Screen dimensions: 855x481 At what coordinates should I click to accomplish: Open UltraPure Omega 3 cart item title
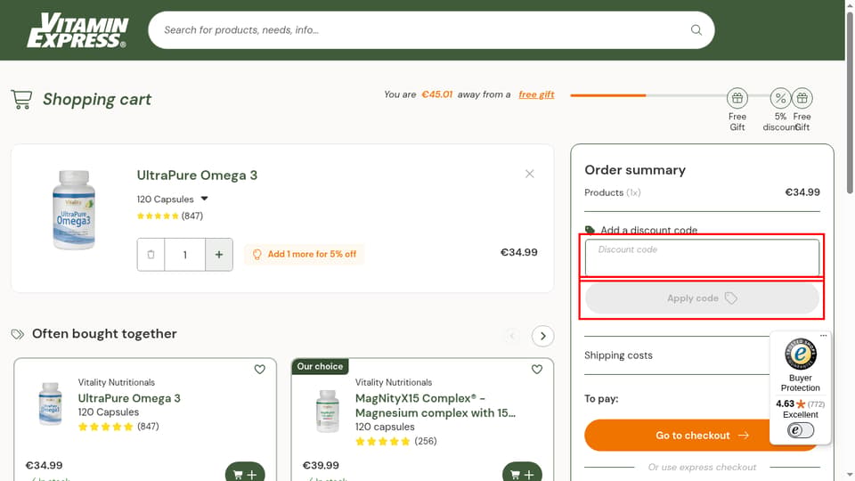[x=197, y=175]
